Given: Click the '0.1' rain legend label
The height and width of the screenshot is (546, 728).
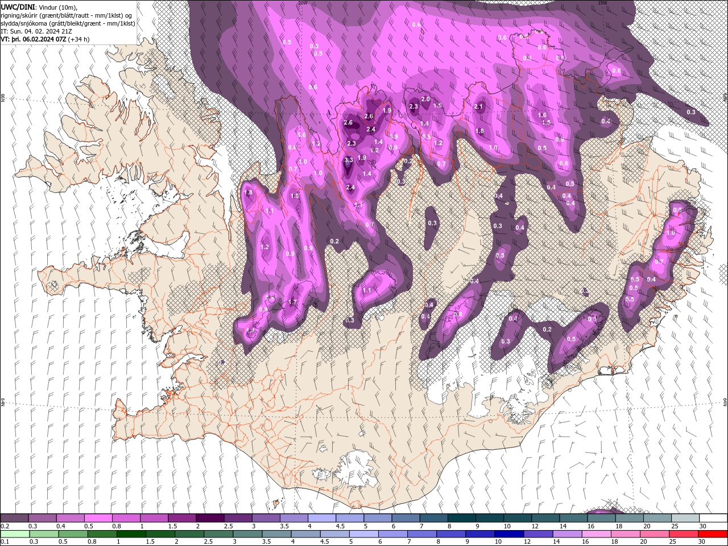Looking at the screenshot, I should 5,542.
